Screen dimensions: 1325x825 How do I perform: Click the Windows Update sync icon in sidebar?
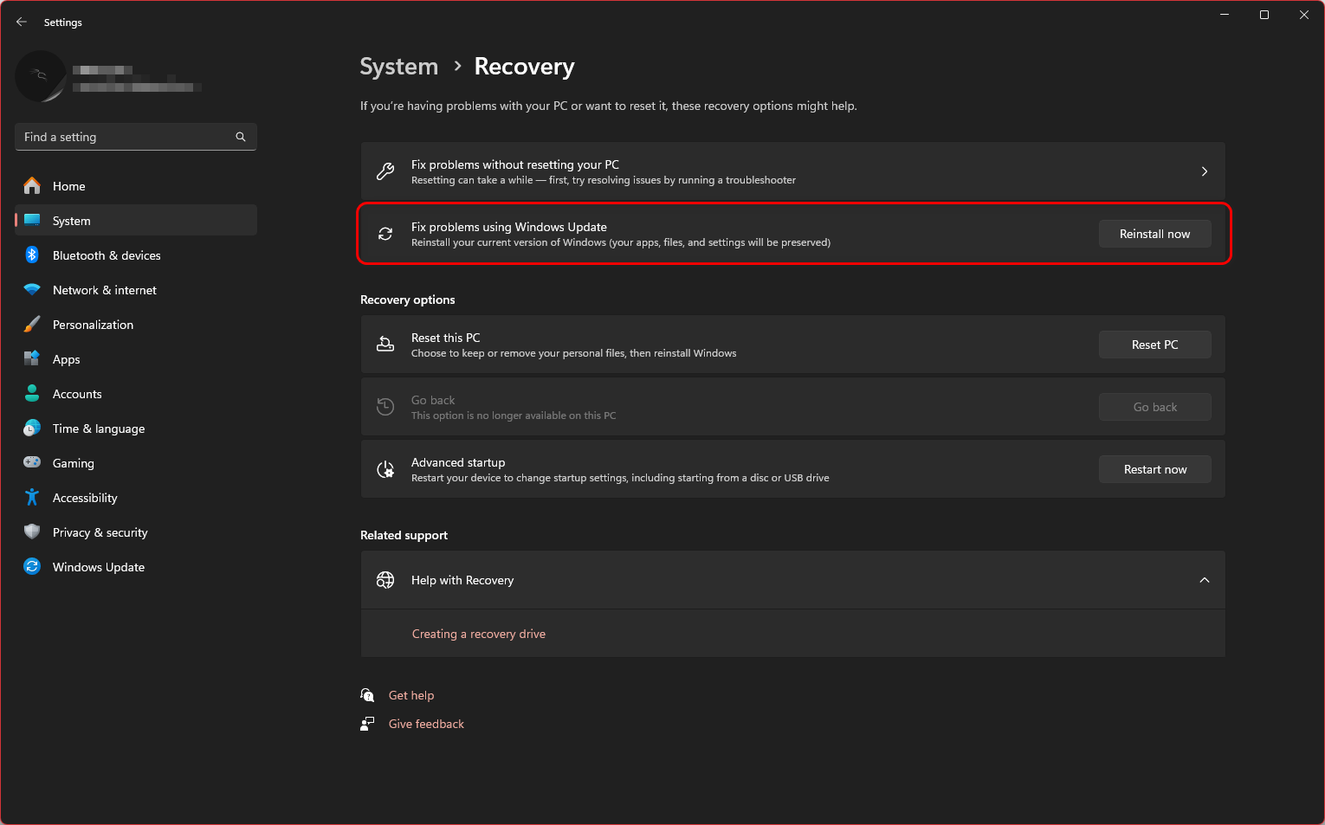pyautogui.click(x=32, y=567)
